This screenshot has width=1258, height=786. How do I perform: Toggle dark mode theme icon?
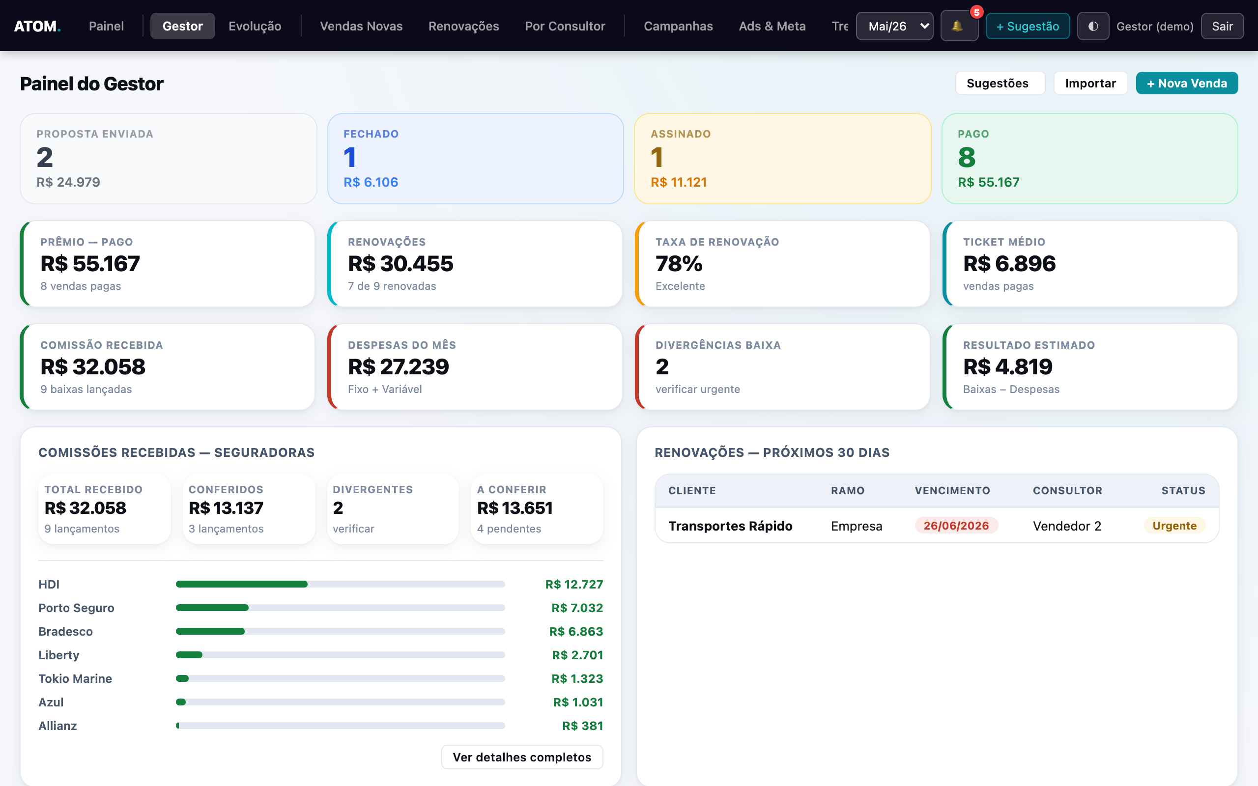tap(1093, 26)
